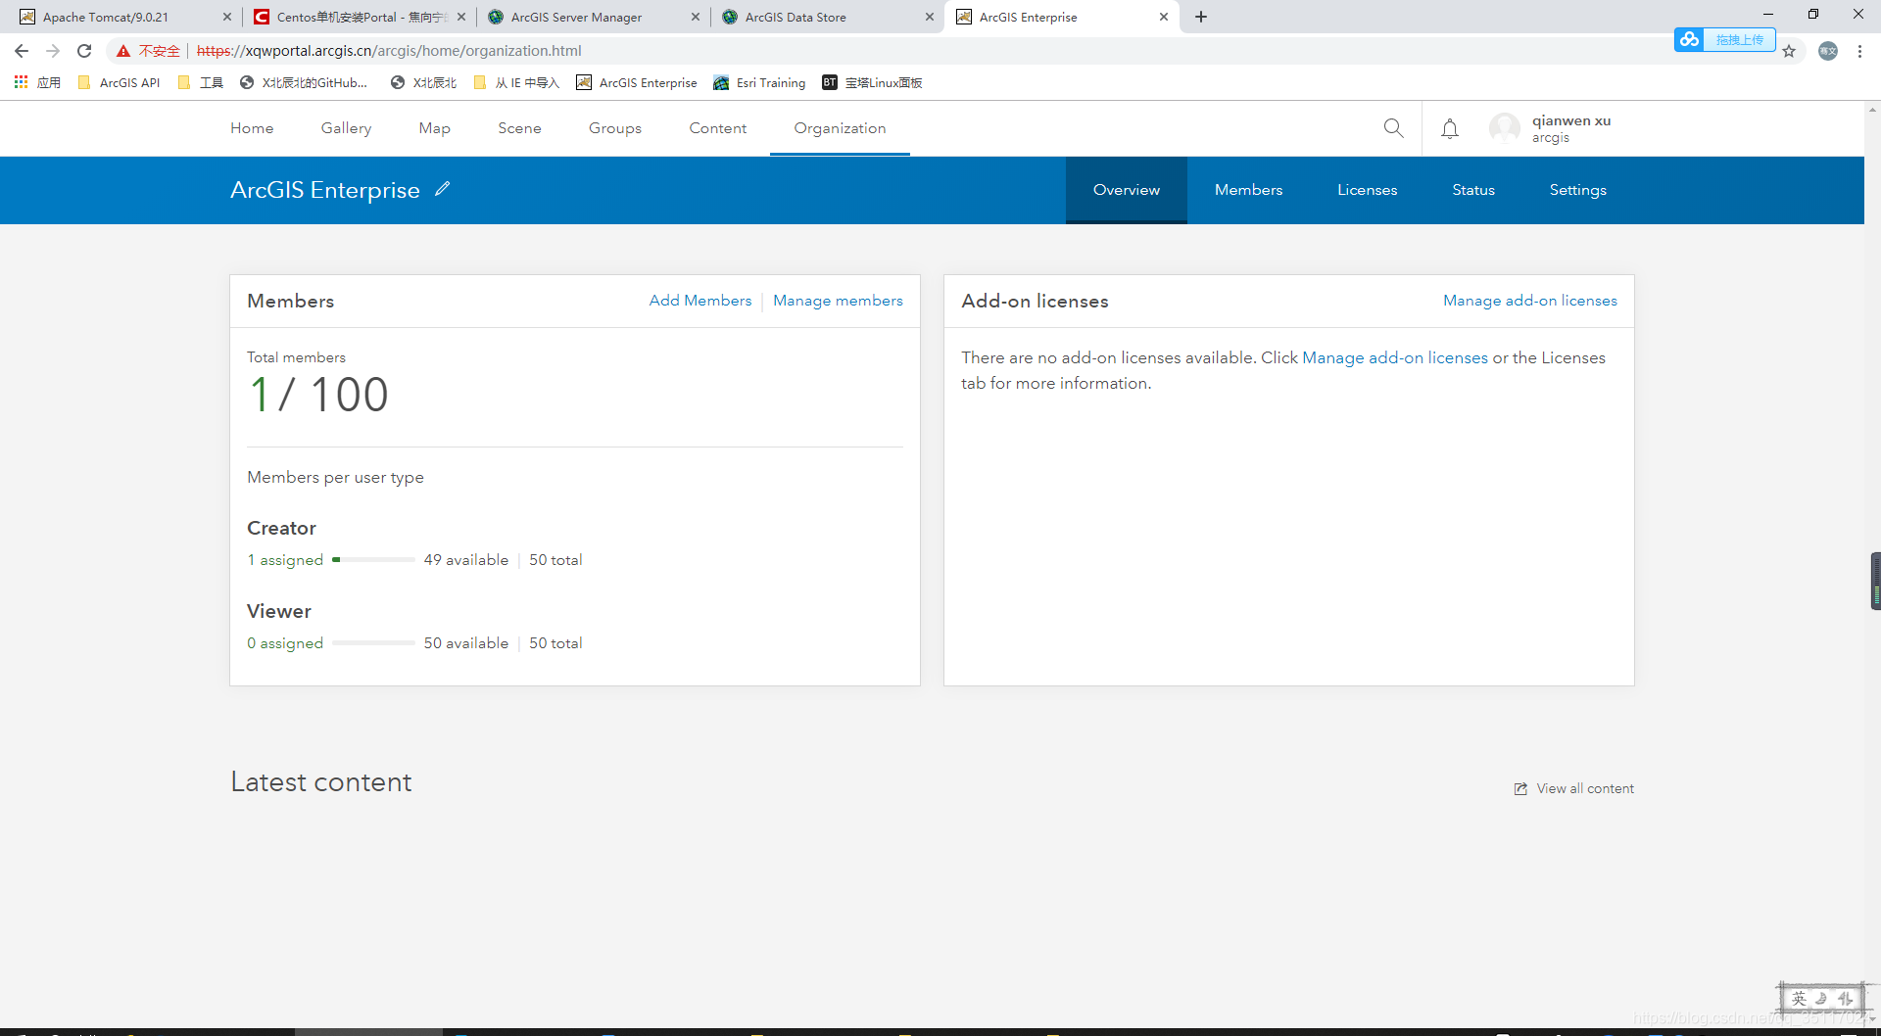Close the ArcGIS Server Manager tab
1881x1036 pixels.
tap(696, 17)
